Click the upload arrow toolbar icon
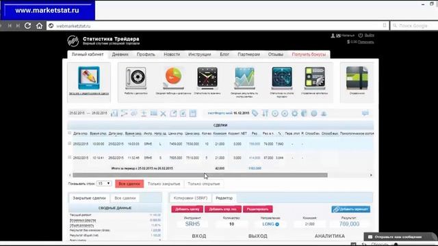This screenshot has width=438, height=246. (144, 113)
